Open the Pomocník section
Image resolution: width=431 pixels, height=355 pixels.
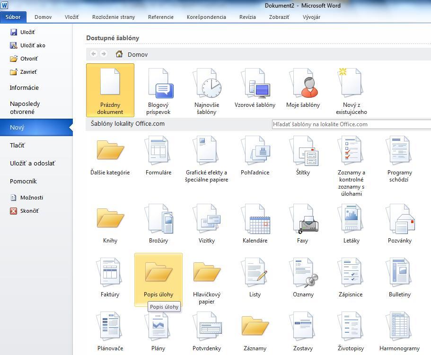point(23,181)
